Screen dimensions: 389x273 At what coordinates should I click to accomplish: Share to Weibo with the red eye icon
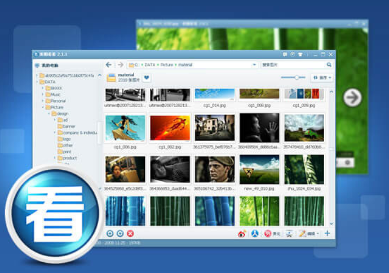pos(242,234)
